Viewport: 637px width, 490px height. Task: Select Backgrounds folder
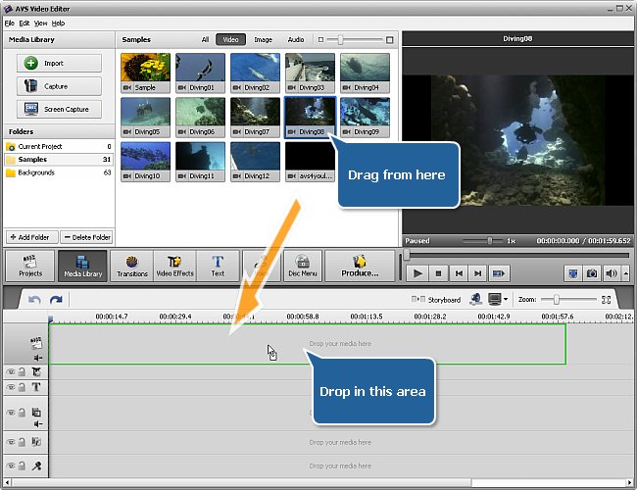[59, 172]
